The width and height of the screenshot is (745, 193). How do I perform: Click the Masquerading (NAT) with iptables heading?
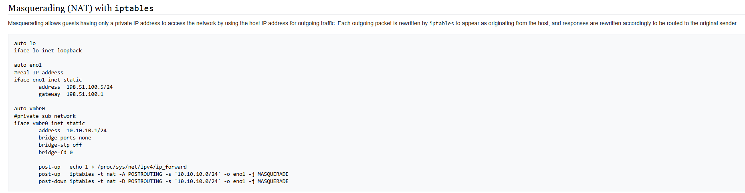tap(81, 8)
